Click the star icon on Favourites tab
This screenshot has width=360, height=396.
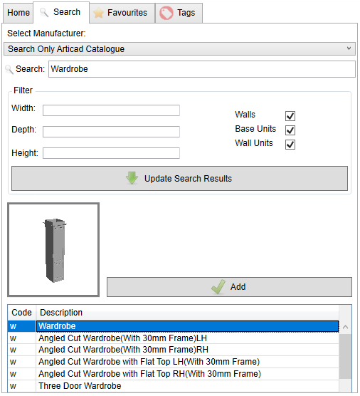[x=98, y=13]
